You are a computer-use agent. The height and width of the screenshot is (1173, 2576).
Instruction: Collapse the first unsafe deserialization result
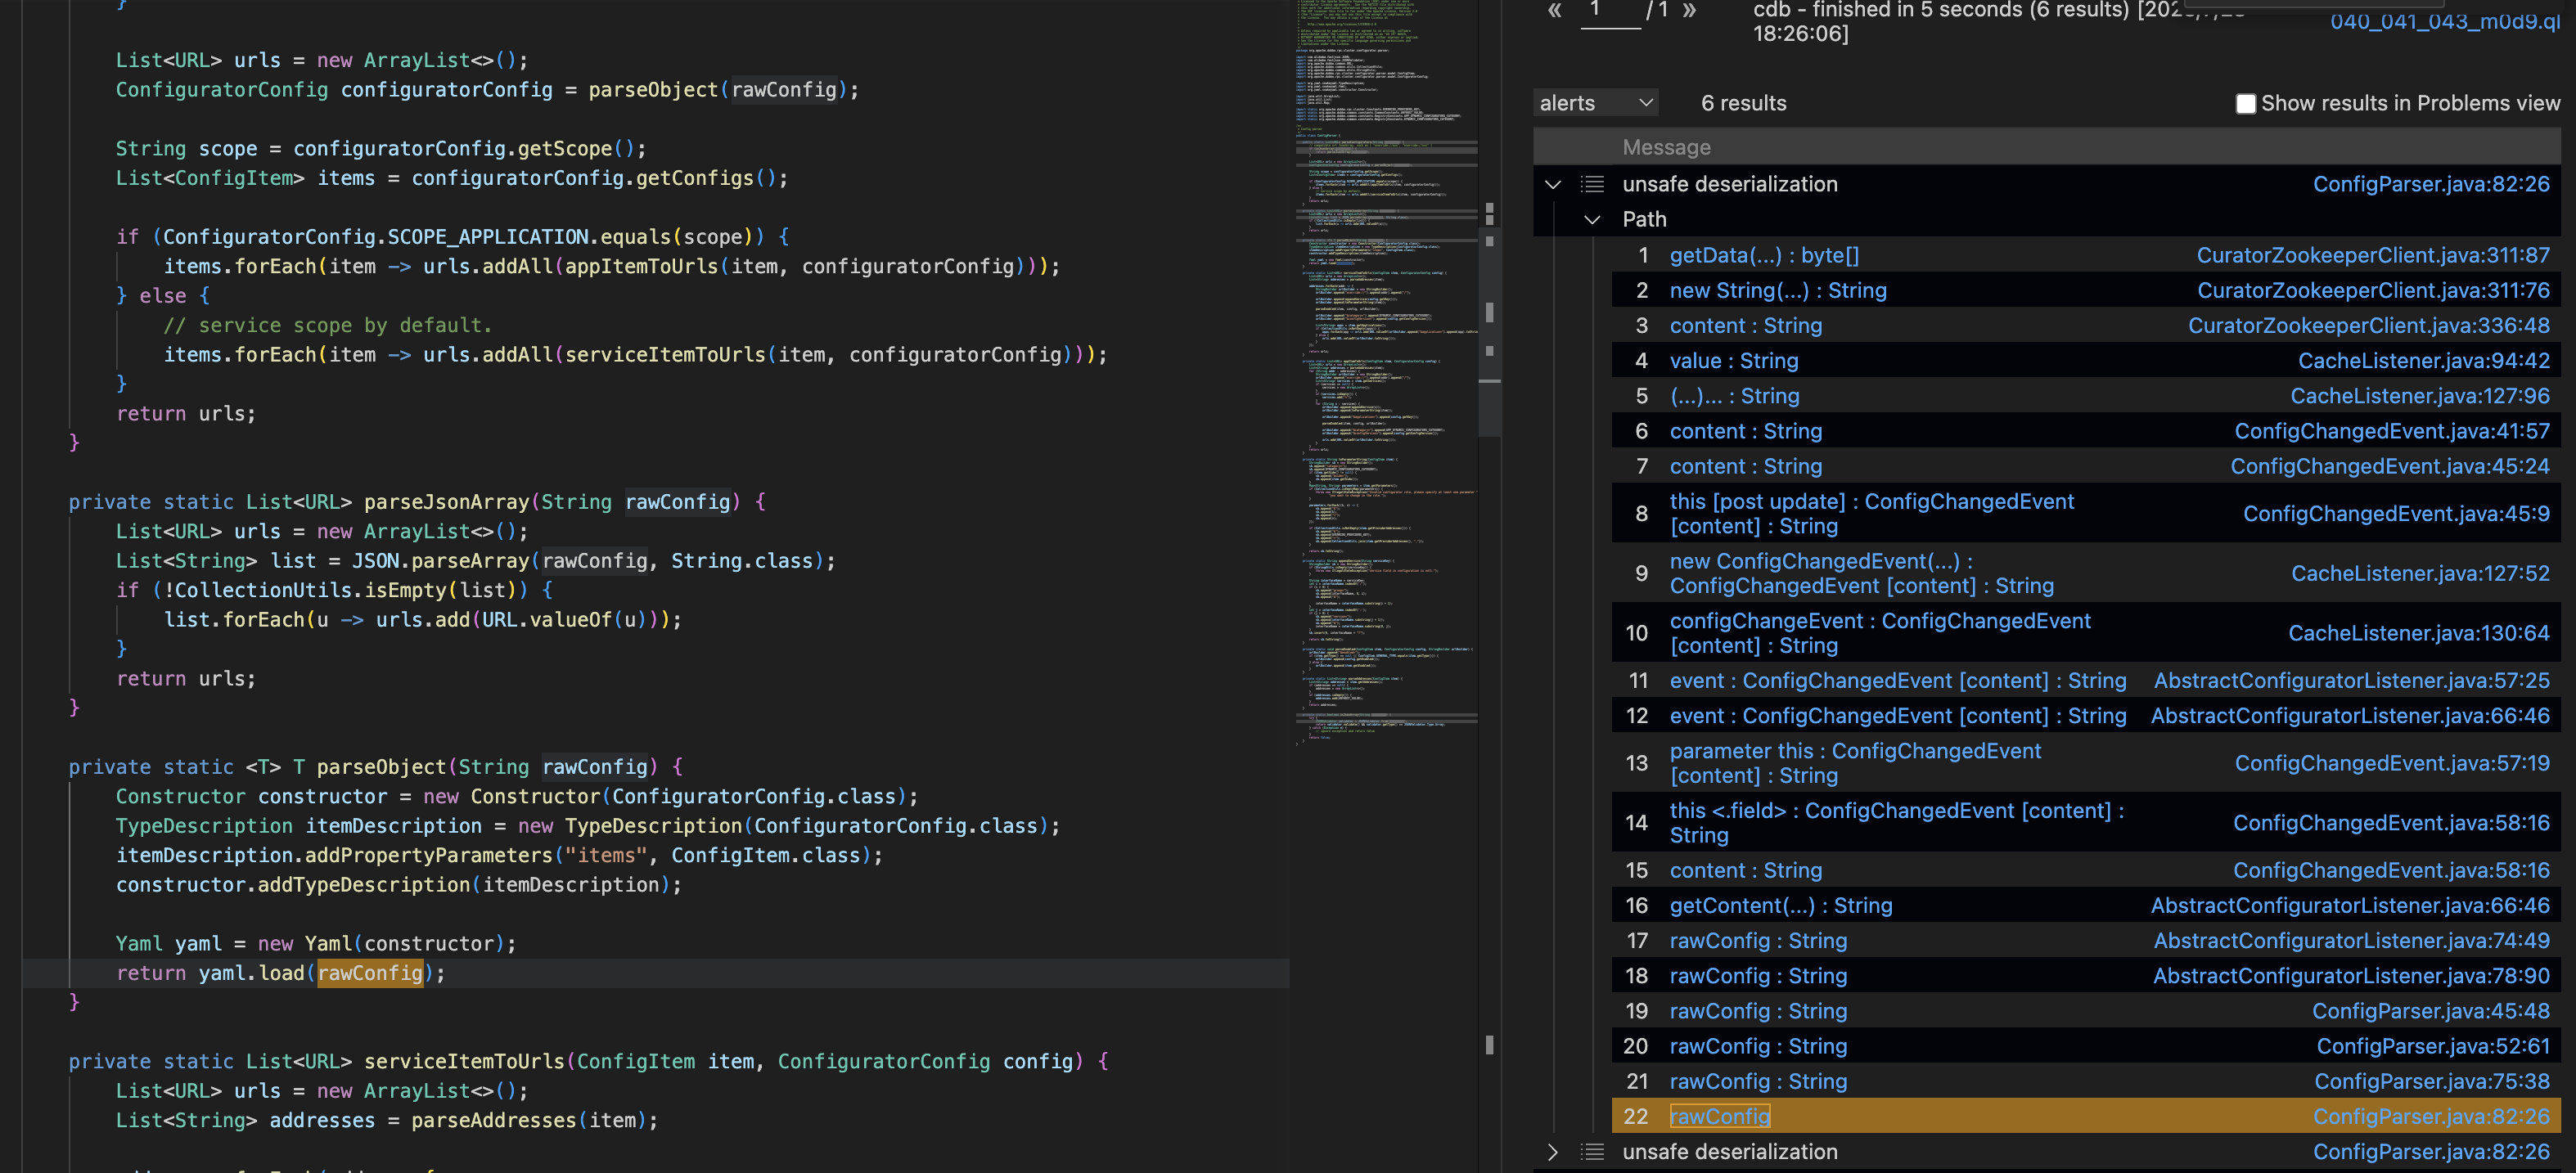[x=1553, y=185]
